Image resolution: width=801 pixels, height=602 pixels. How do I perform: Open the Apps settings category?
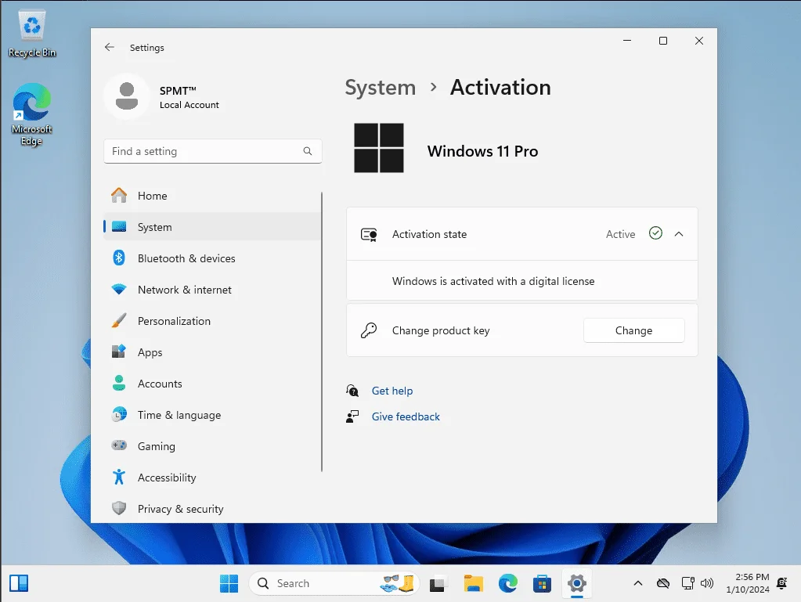coord(212,351)
